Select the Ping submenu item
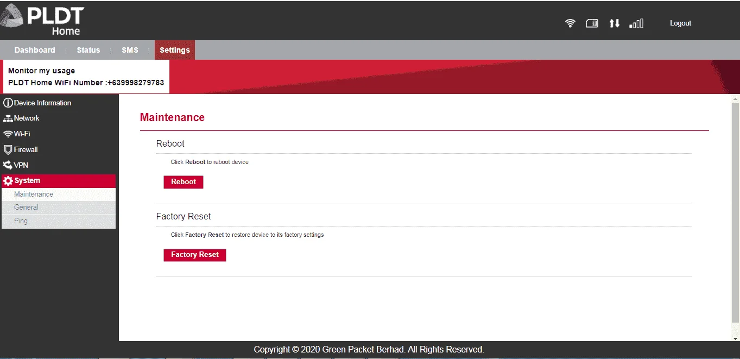Viewport: 740px width, 359px height. (x=59, y=221)
